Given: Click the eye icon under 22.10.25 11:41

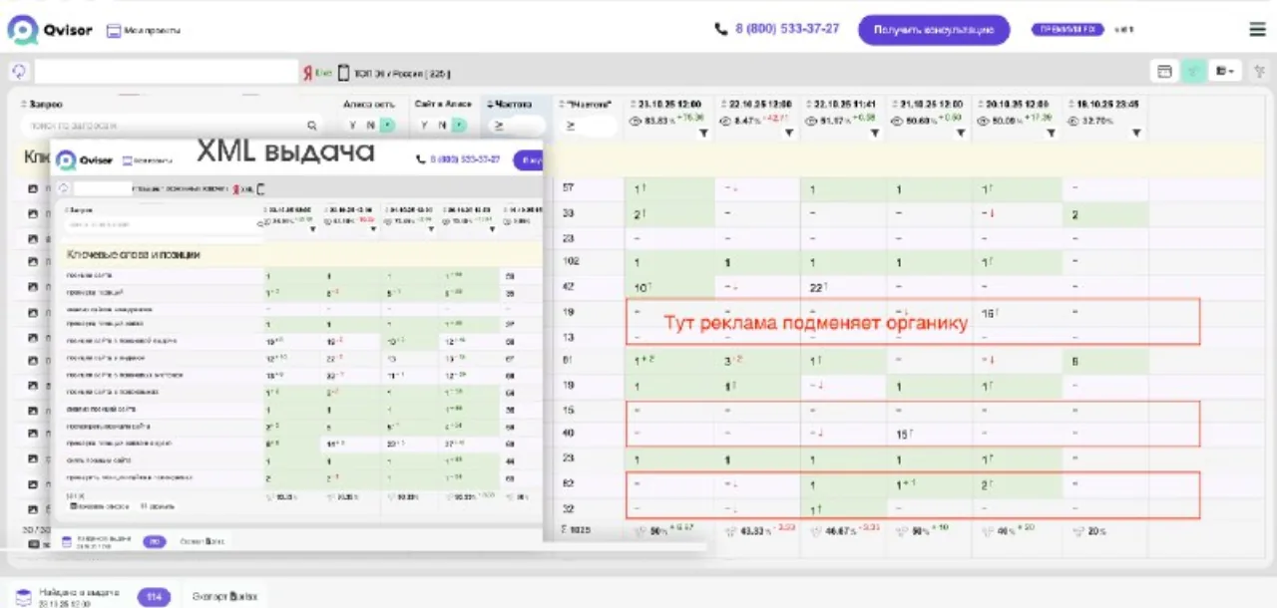Looking at the screenshot, I should (x=813, y=122).
